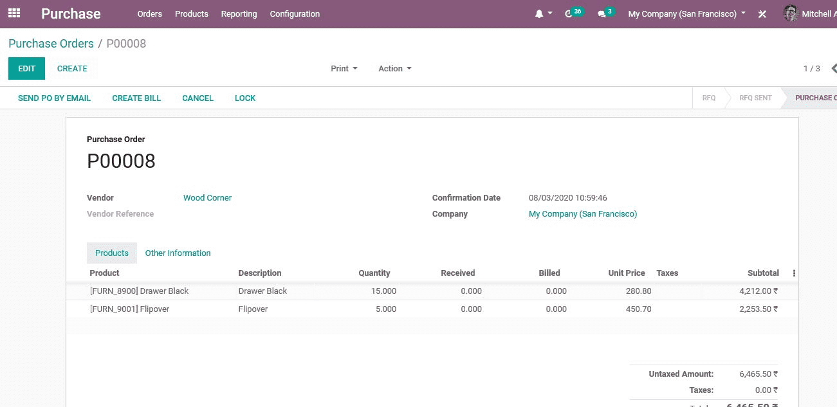Viewport: 837px width, 407px height.
Task: Click the confirmation date 08/03/2020 10:59:46
Action: click(x=568, y=198)
